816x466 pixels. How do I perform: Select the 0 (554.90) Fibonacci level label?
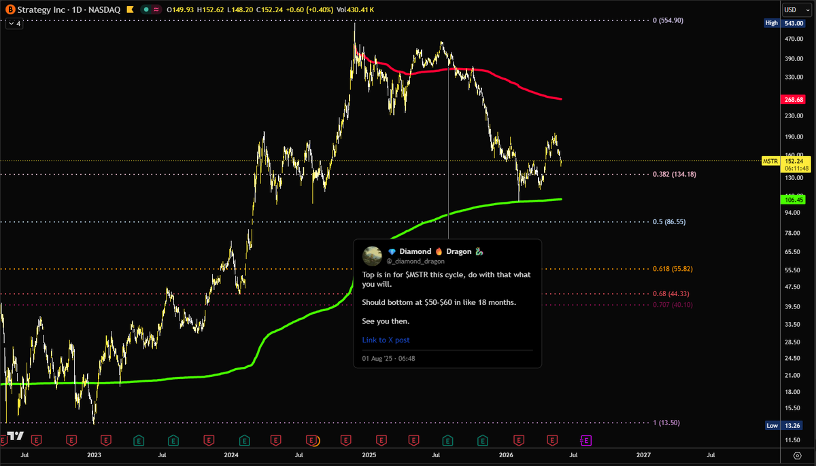click(x=668, y=21)
